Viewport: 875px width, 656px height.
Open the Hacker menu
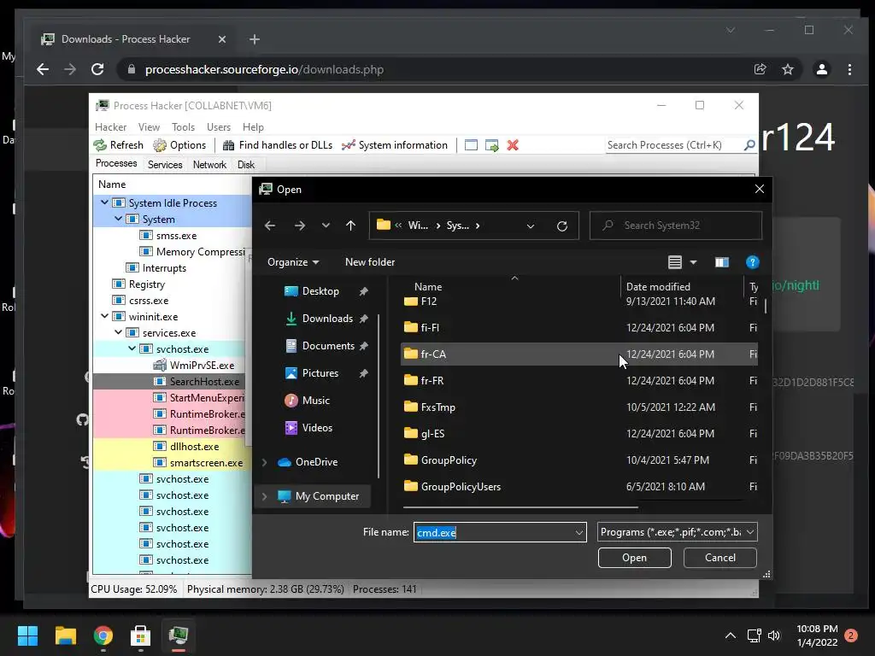110,127
